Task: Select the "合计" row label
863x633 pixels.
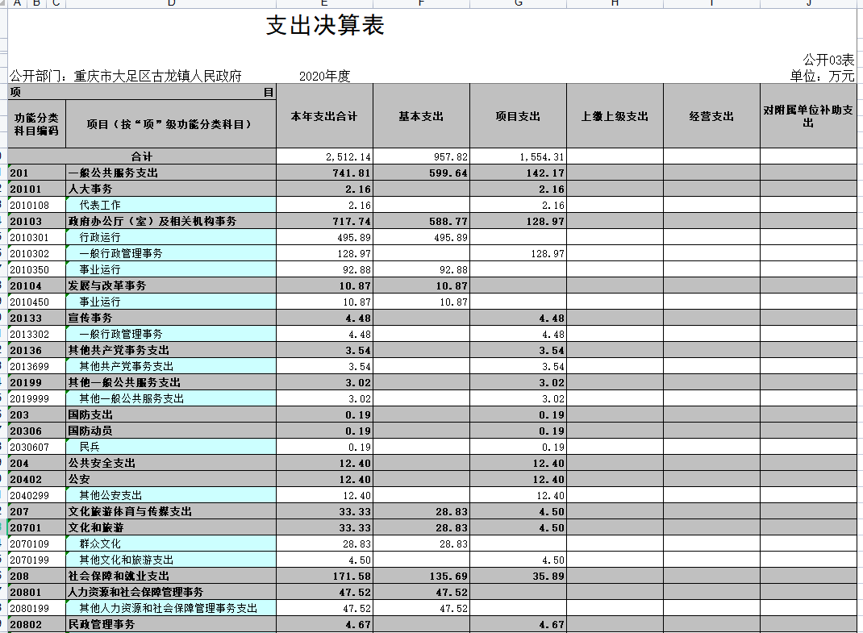Action: pyautogui.click(x=142, y=156)
